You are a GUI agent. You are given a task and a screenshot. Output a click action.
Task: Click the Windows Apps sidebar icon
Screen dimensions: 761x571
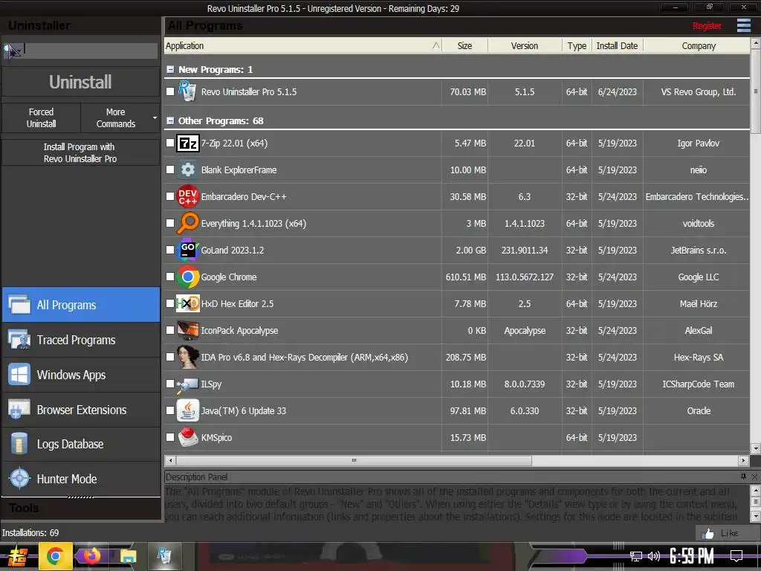coord(19,375)
